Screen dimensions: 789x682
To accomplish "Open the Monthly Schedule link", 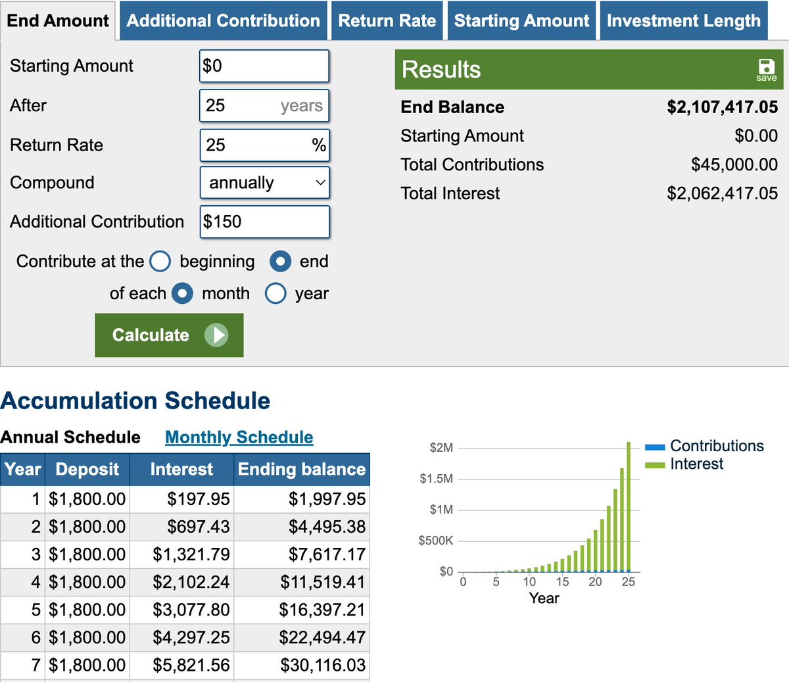I will click(x=239, y=437).
